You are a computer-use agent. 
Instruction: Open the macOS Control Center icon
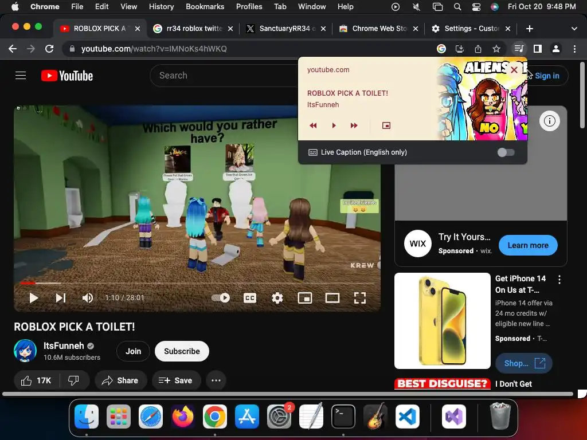pos(476,7)
